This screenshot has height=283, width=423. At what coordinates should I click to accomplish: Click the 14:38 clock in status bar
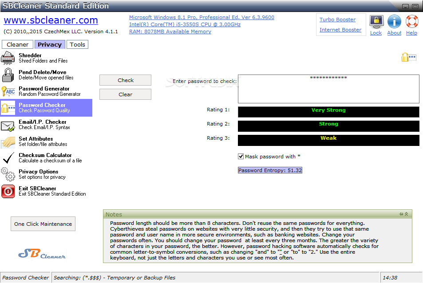click(390, 278)
